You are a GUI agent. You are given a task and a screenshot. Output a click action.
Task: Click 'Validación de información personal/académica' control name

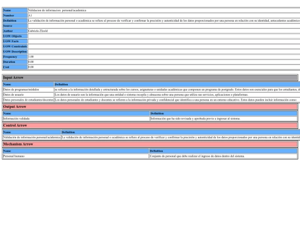click(x=32, y=137)
